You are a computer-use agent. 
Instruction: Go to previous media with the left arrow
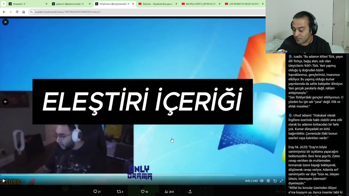(5, 102)
